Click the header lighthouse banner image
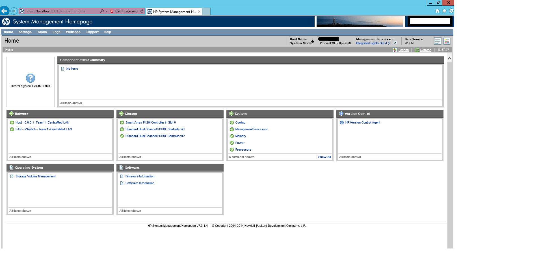 pos(360,21)
